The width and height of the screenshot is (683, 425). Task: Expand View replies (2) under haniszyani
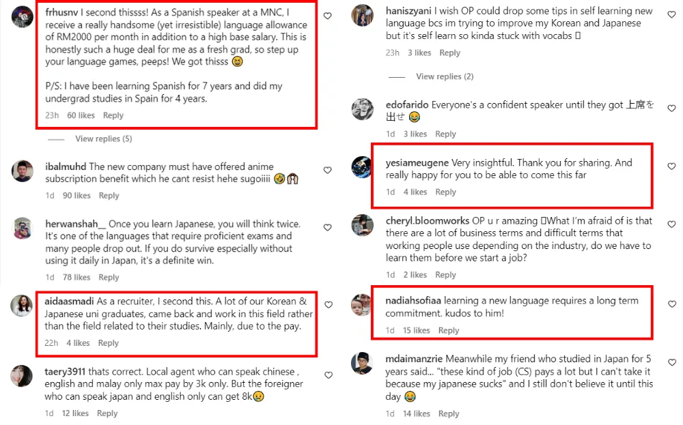click(x=444, y=76)
